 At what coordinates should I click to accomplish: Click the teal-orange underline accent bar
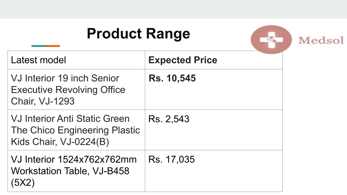(x=46, y=46)
